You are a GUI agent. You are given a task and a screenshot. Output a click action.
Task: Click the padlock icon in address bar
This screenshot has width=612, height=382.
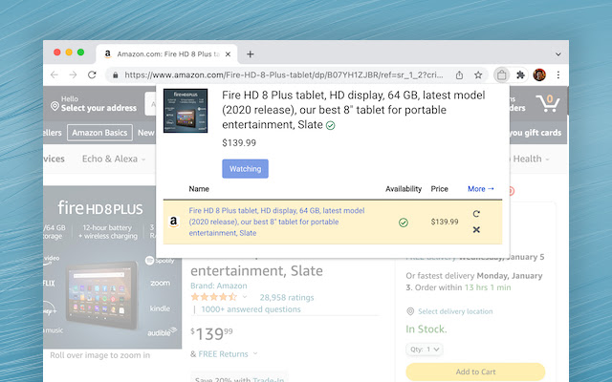(x=115, y=75)
